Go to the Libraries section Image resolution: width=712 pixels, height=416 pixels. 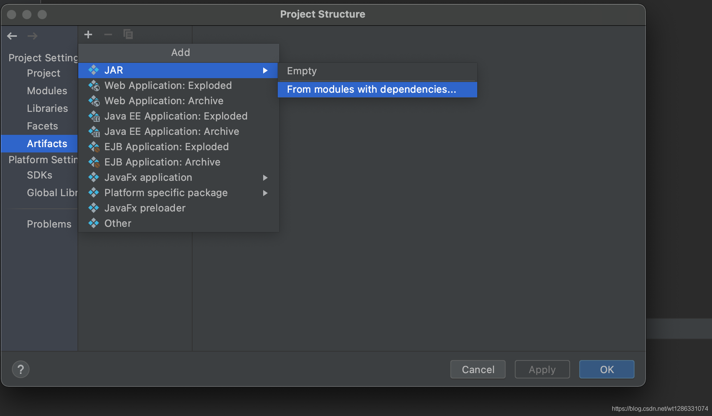[47, 108]
